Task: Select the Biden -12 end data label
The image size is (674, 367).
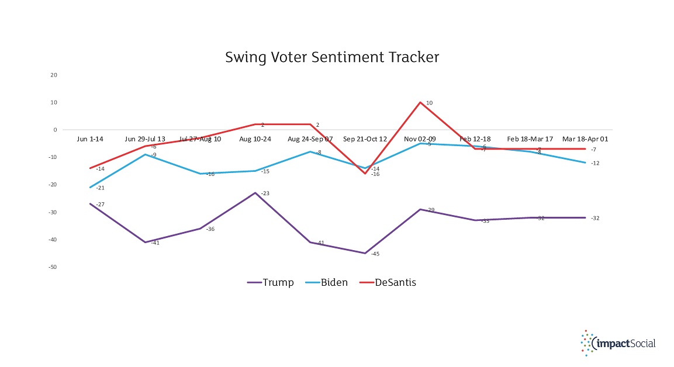Action: pyautogui.click(x=596, y=163)
